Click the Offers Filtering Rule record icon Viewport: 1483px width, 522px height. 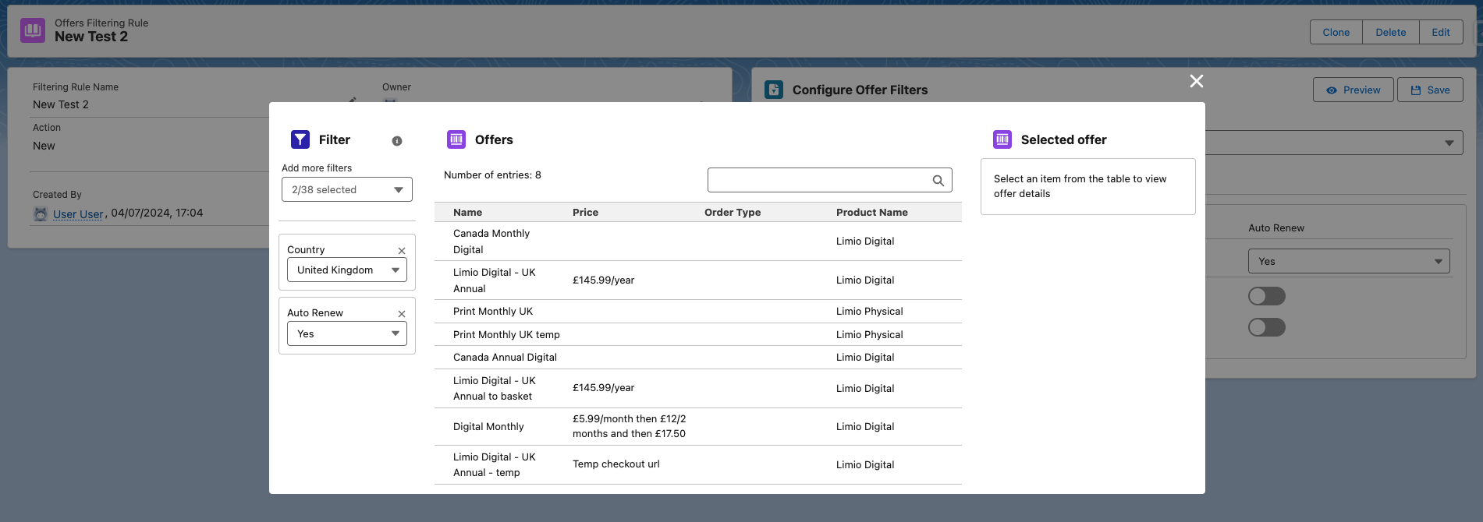pos(33,30)
